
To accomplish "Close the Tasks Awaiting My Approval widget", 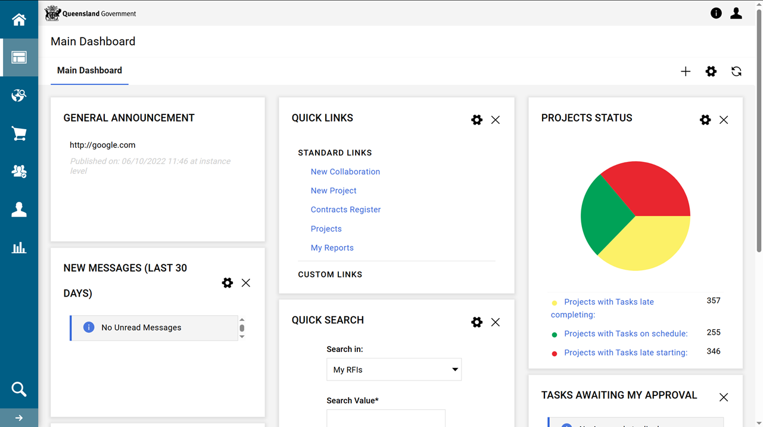I will (724, 397).
